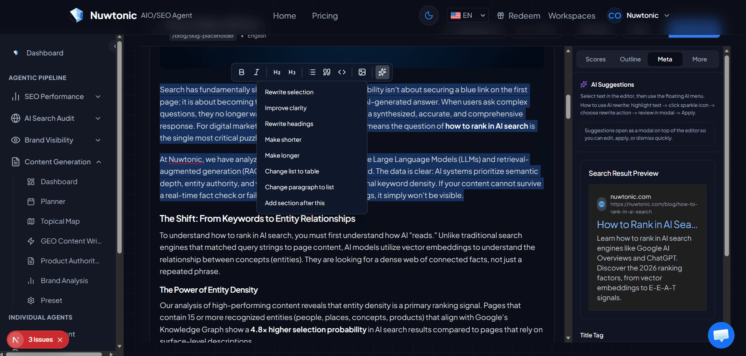
Task: Close the 3 Issues badge
Action: click(x=60, y=340)
